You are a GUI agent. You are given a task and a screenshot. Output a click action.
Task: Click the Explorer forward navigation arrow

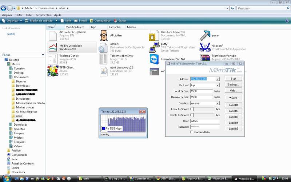click(x=10, y=8)
